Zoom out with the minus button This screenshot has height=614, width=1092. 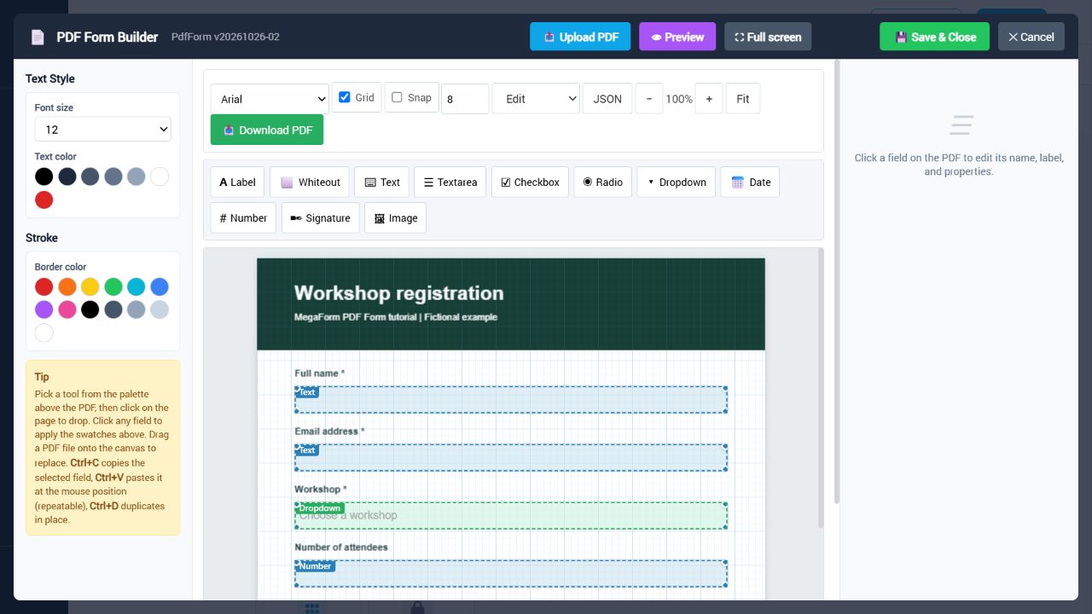[649, 99]
